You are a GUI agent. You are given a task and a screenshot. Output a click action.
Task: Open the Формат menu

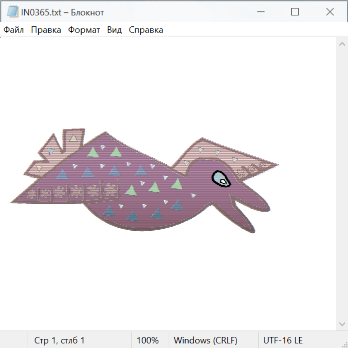point(84,30)
